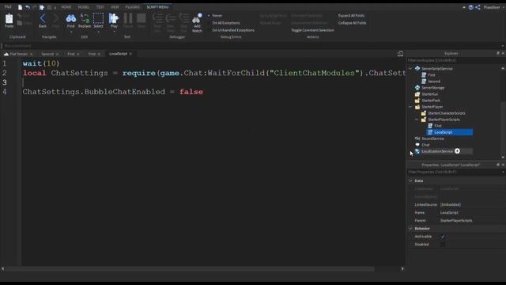Switch to the TEST ribbon tab

(x=100, y=7)
